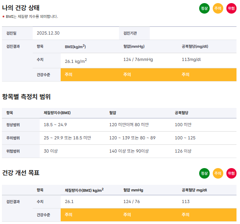Select the exam date 2025.12.30

click(48, 33)
